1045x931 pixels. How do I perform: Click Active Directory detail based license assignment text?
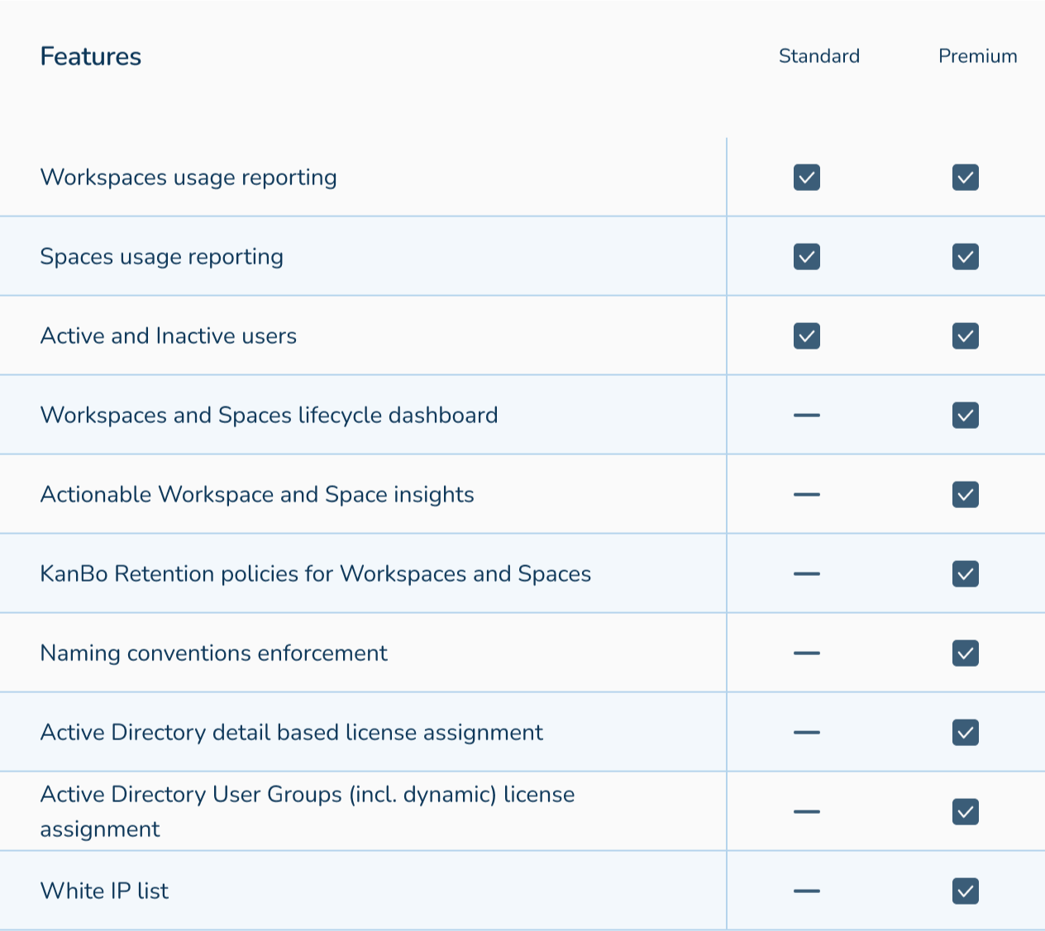pyautogui.click(x=291, y=733)
